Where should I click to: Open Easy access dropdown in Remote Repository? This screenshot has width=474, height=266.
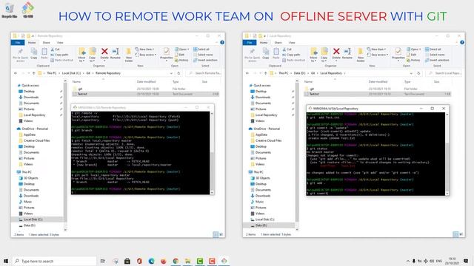(x=146, y=55)
